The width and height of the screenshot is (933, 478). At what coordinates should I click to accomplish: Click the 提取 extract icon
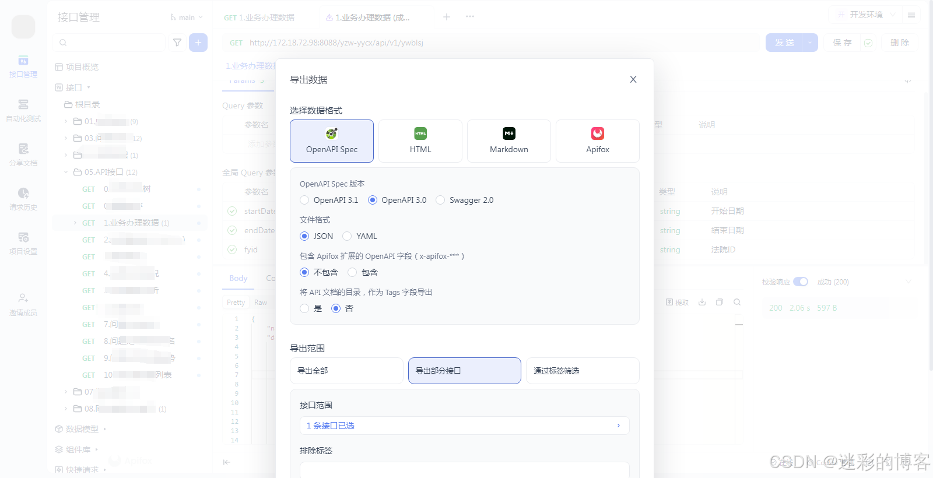(677, 302)
